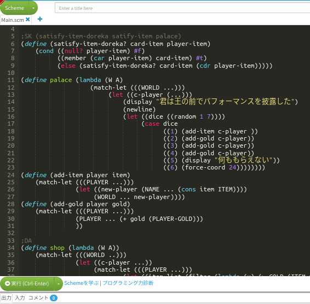The height and width of the screenshot is (304, 310).
Task: Open the Schemeを学ぶ link
Action: pyautogui.click(x=82, y=283)
